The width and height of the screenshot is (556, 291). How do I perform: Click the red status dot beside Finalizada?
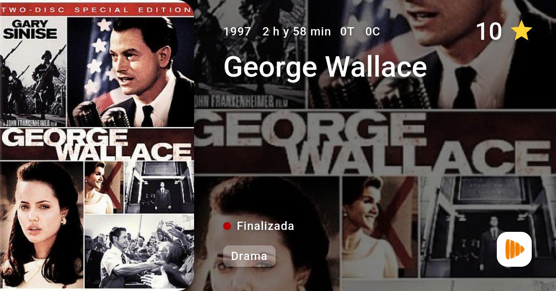(x=227, y=226)
